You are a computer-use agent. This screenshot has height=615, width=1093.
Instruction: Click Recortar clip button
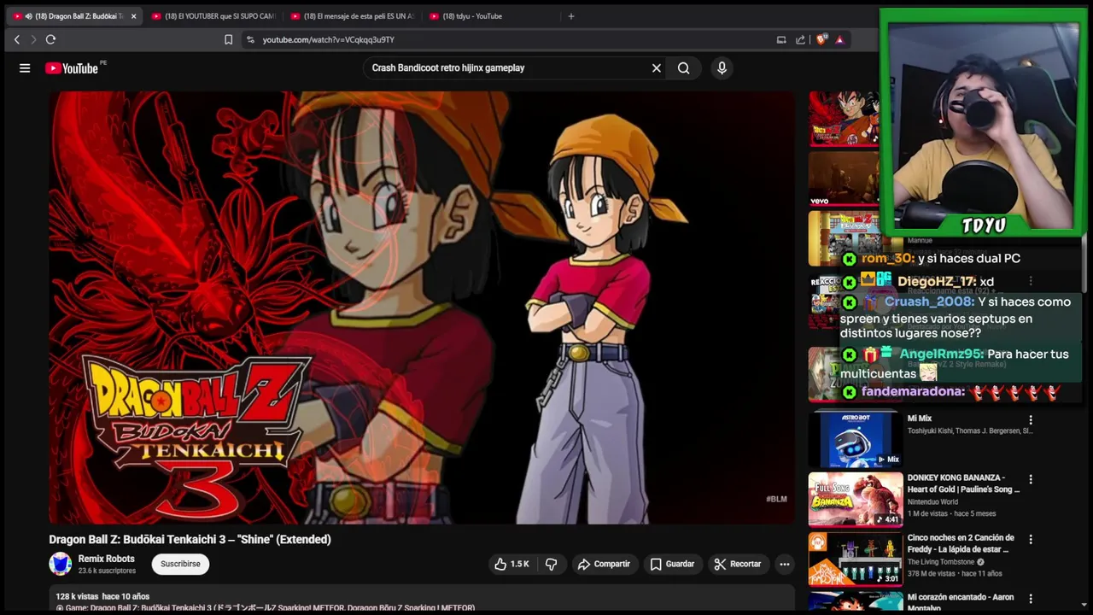[x=737, y=564]
